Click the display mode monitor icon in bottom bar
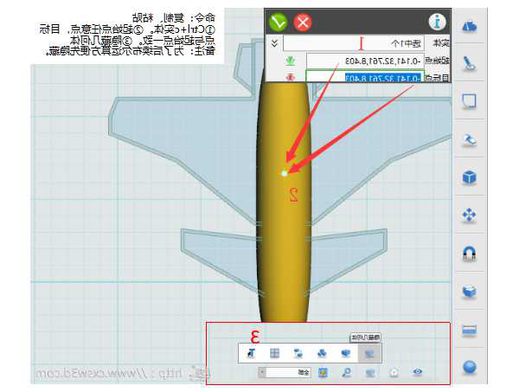This screenshot has width=519, height=392. point(370,372)
